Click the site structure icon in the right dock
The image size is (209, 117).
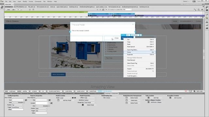[x=207, y=22]
